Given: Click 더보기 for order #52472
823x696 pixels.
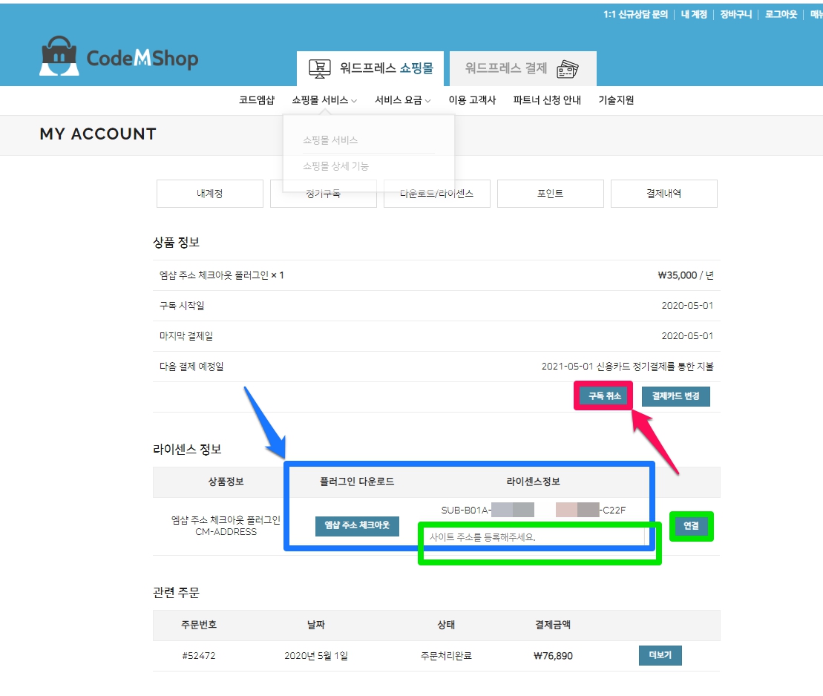Looking at the screenshot, I should pos(660,656).
